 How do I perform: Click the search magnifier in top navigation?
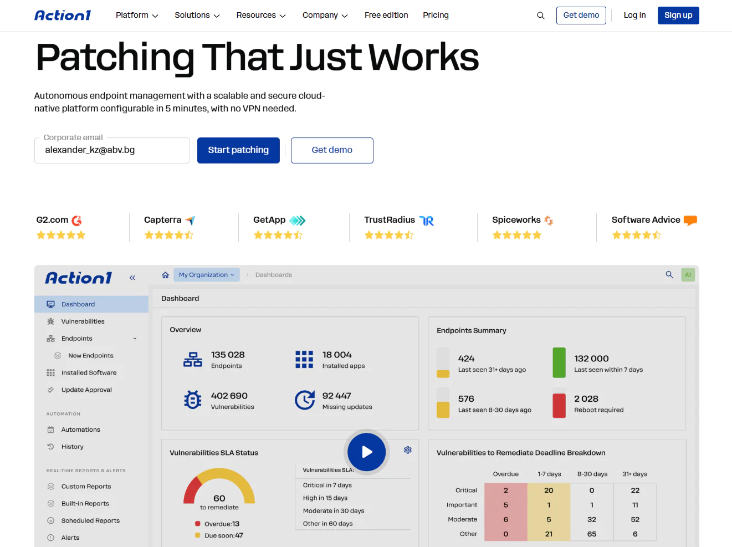tap(541, 16)
